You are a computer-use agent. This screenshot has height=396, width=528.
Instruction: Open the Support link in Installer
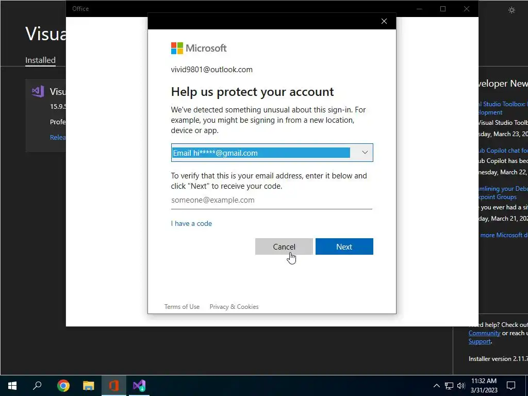click(480, 341)
